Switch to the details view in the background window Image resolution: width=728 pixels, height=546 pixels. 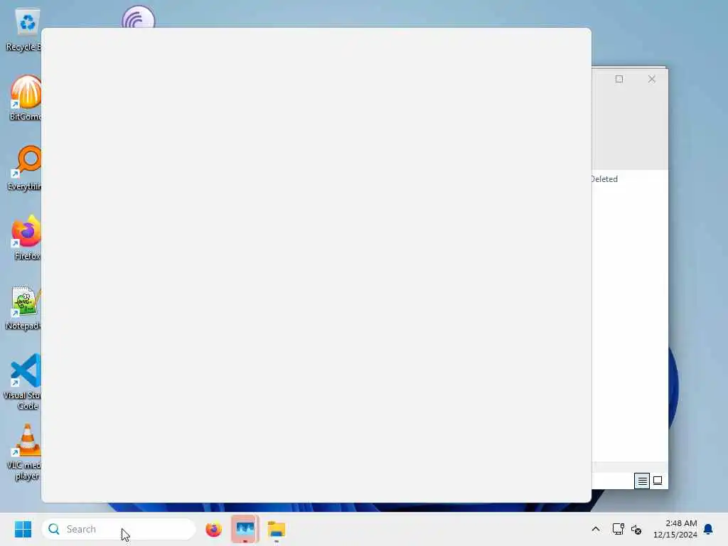[x=642, y=481]
